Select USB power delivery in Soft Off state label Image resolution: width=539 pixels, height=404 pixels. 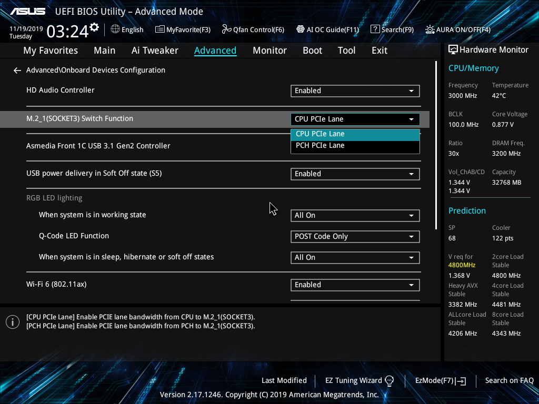click(94, 173)
